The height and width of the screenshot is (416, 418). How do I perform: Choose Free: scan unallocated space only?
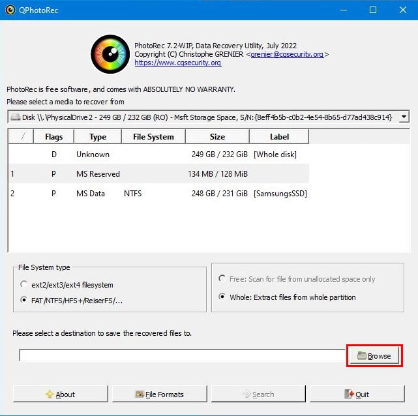297,279
